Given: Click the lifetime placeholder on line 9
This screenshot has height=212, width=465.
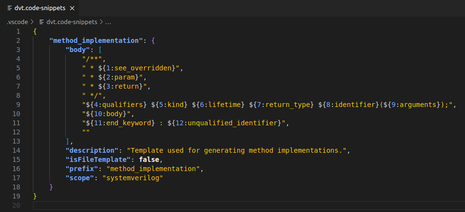Looking at the screenshot, I should click(x=225, y=105).
